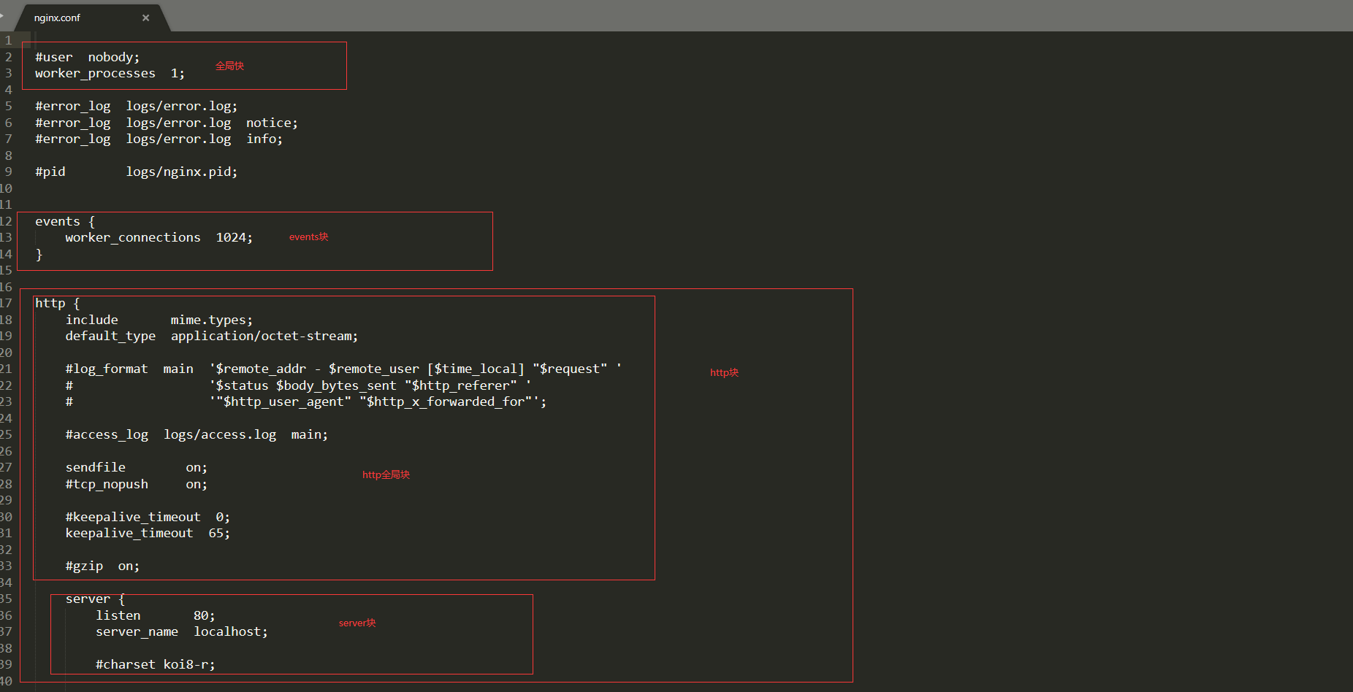Click the 'worker_processes 1;' line

pyautogui.click(x=110, y=74)
